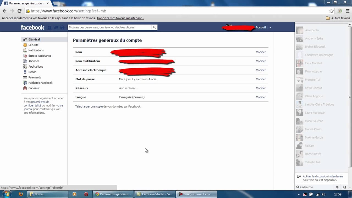Switch to Bureau taskbar window
Image resolution: width=352 pixels, height=198 pixels.
(48, 194)
